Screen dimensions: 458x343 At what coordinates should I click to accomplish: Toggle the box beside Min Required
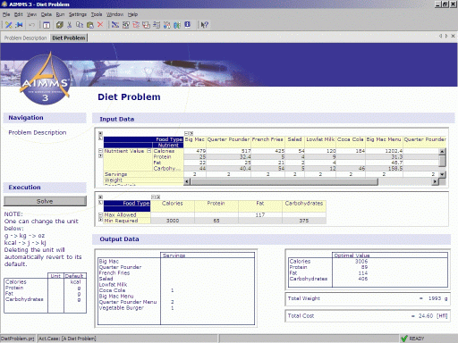[101, 220]
